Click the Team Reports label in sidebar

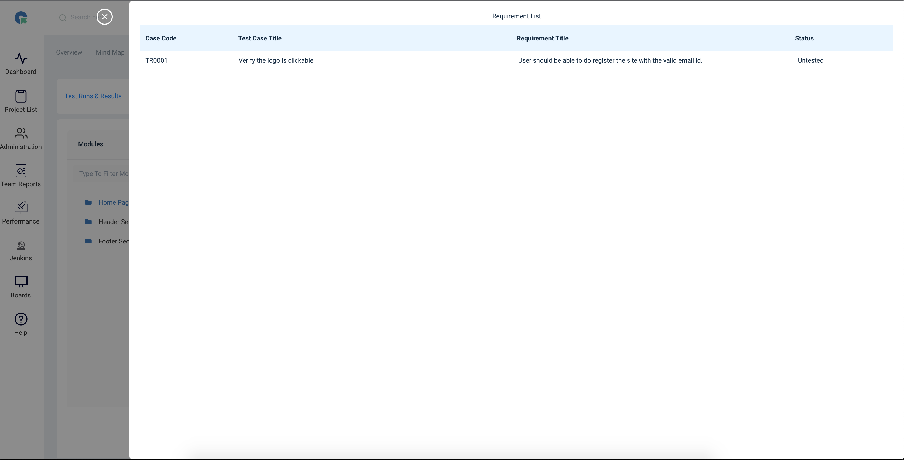[21, 184]
